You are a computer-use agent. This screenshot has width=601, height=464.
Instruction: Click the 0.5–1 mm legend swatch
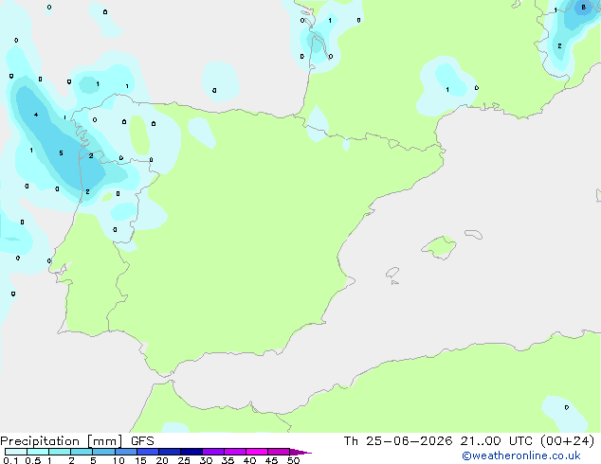pyautogui.click(x=38, y=452)
